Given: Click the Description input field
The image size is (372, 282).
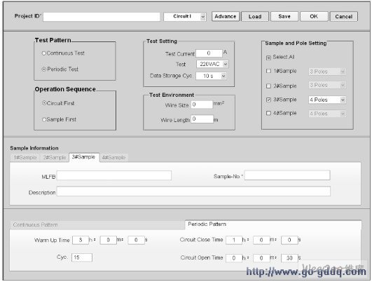Looking at the screenshot, I should click(x=193, y=192).
